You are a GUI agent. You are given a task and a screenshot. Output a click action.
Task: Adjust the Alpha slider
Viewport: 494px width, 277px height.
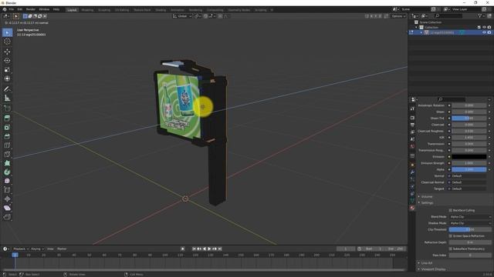pos(469,169)
